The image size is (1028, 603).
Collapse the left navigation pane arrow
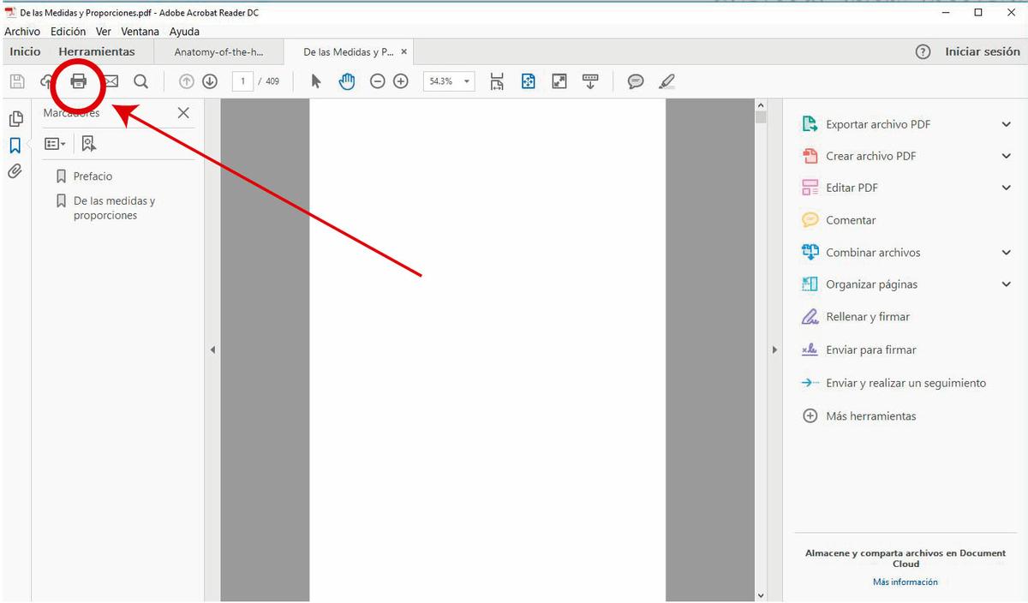pyautogui.click(x=212, y=349)
